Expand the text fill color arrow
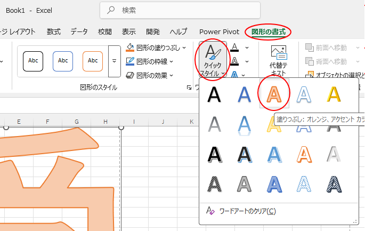365x231 pixels. coord(247,47)
